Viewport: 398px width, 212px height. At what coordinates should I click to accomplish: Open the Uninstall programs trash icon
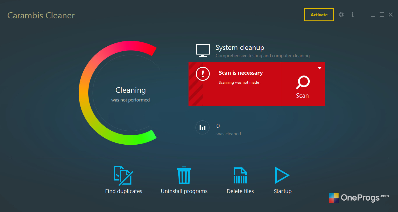click(184, 175)
